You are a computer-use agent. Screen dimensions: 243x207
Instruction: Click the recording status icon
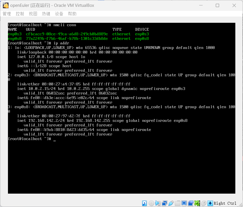191,203
